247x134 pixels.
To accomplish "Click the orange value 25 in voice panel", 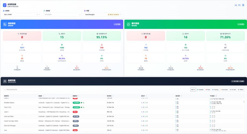I will [22, 58].
